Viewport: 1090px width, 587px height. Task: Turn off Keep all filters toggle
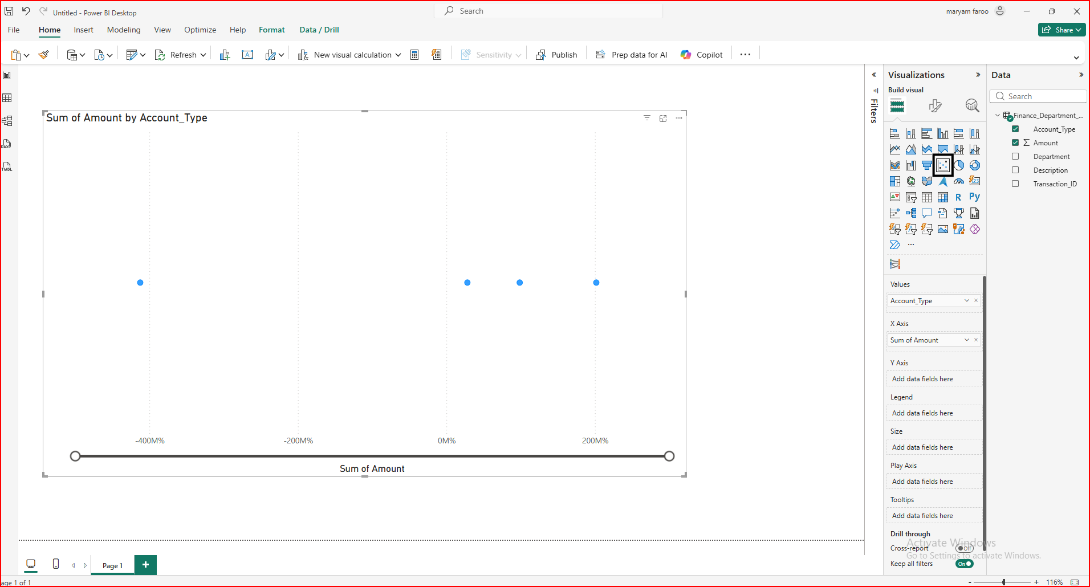(x=964, y=564)
